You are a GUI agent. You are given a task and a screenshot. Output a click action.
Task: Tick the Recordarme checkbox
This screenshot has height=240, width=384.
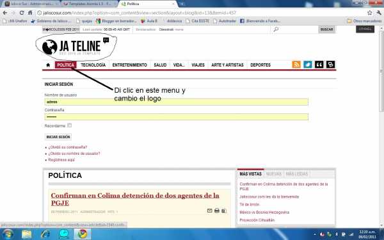pyautogui.click(x=70, y=125)
